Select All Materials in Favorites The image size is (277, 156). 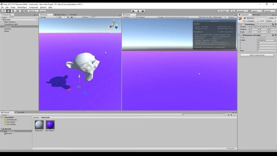click(12, 120)
